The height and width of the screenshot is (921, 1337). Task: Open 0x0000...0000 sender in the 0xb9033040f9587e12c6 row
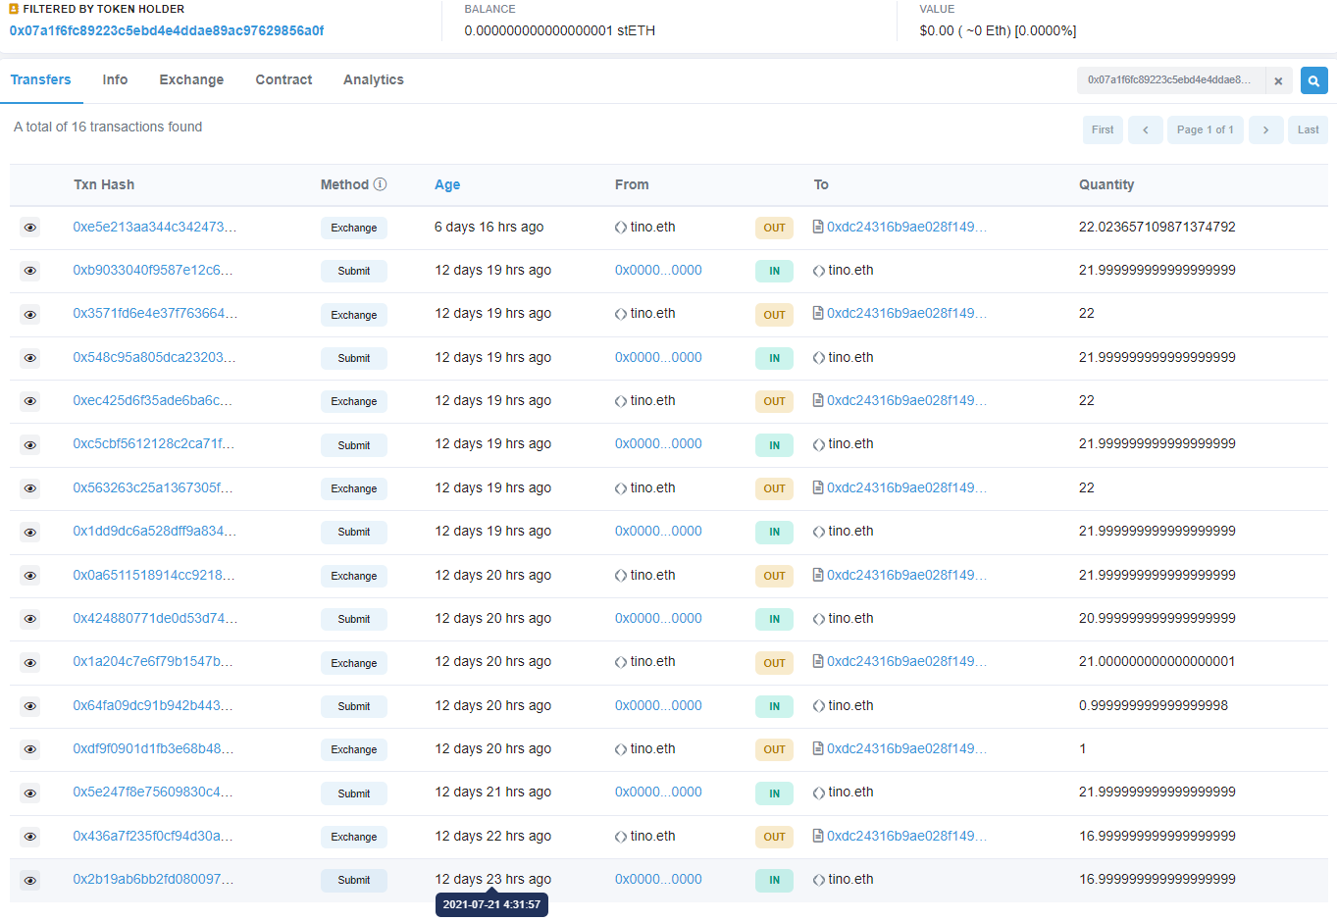658,270
